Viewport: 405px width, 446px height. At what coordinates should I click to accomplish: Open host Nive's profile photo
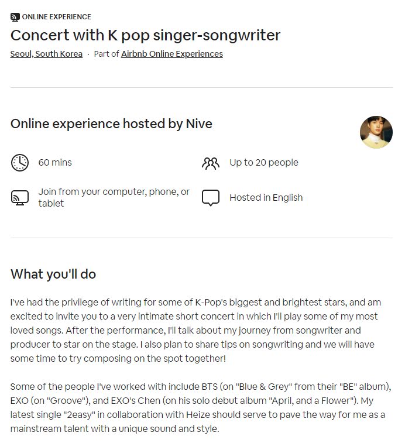click(376, 132)
